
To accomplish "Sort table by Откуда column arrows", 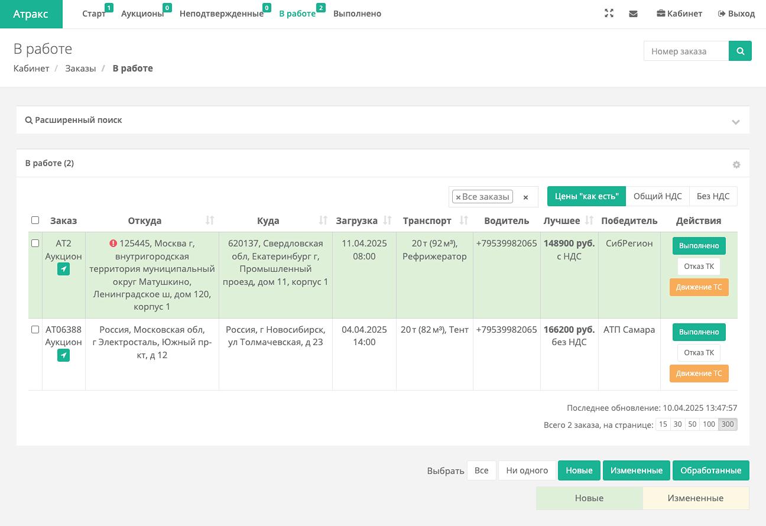I will pyautogui.click(x=210, y=220).
